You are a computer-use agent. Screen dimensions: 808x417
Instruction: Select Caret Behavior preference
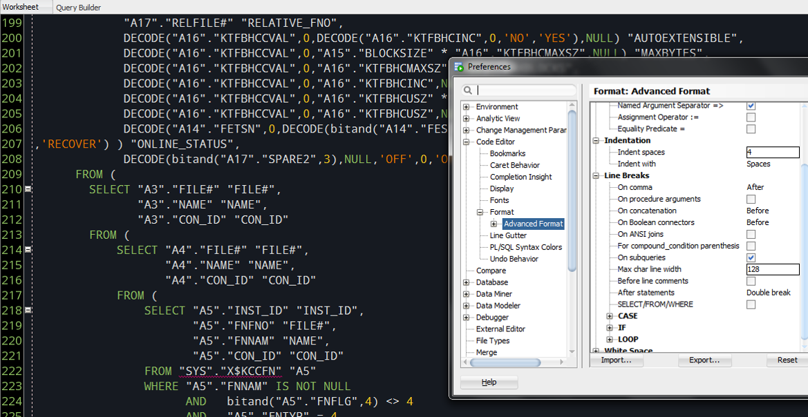(x=515, y=165)
